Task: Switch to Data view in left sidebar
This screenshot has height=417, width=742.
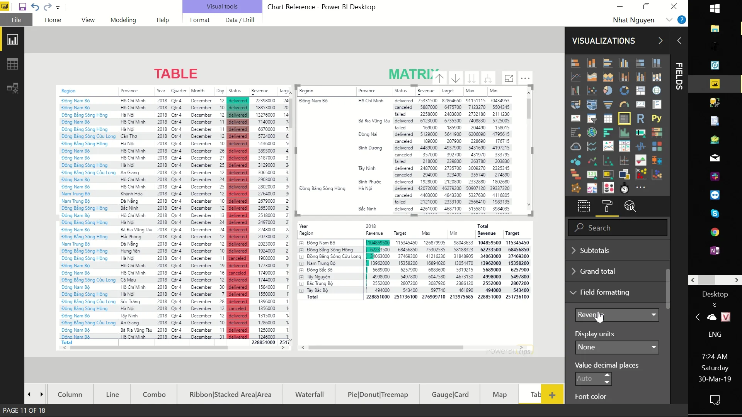Action: (x=13, y=63)
